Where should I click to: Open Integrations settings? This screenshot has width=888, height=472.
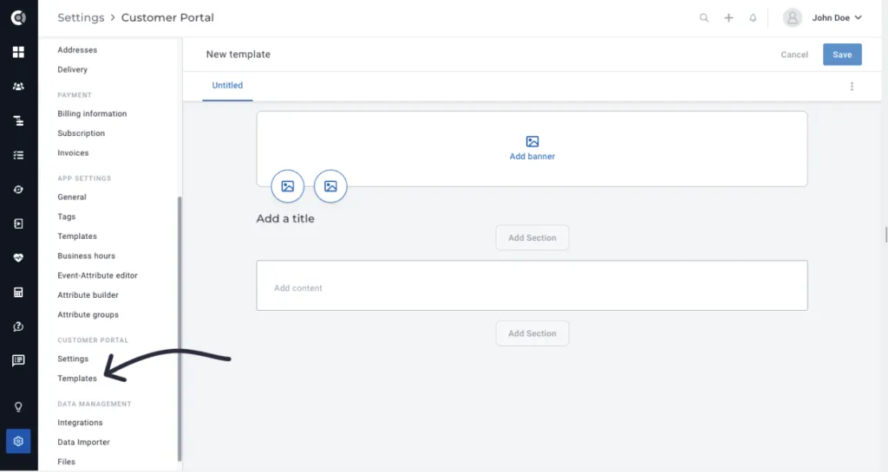pos(80,423)
